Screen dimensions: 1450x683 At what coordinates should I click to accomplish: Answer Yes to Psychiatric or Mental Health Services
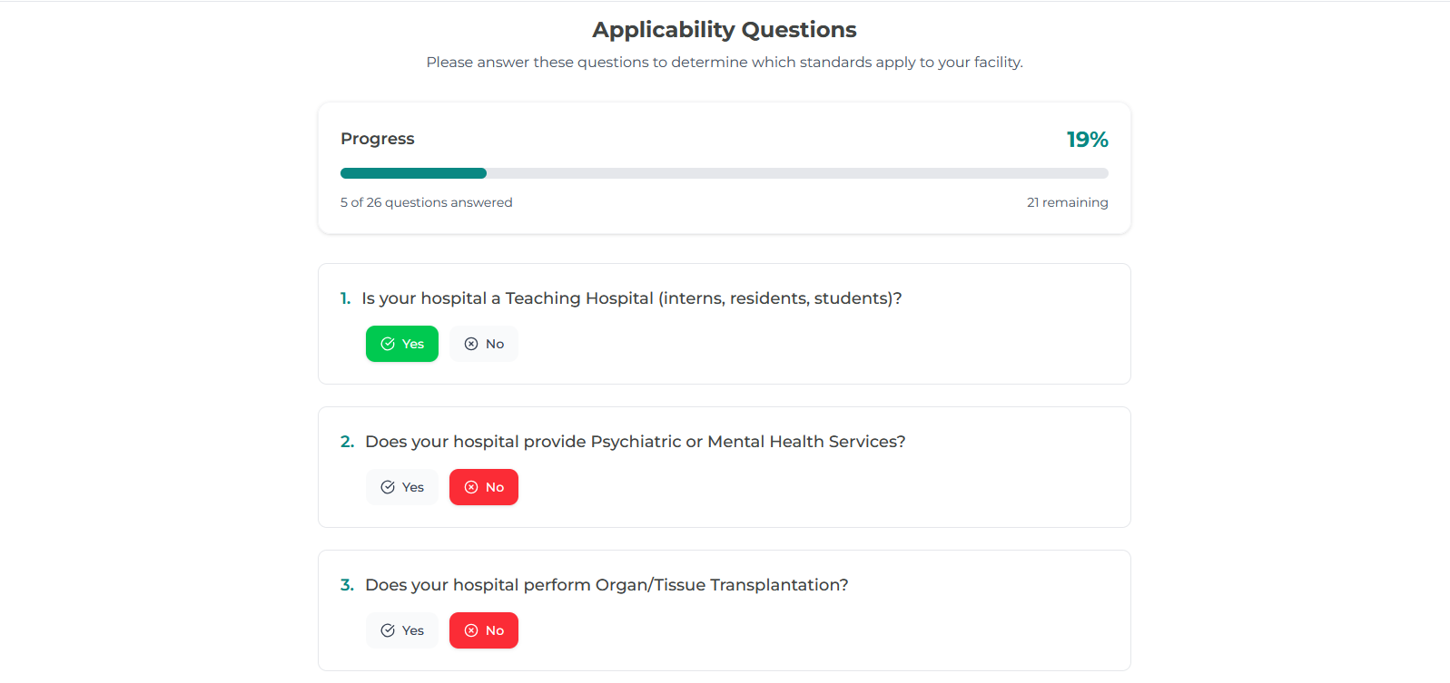click(x=402, y=487)
